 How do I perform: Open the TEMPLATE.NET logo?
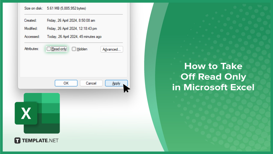click(36, 140)
